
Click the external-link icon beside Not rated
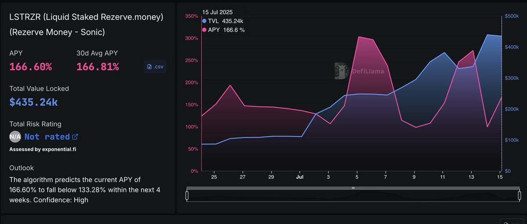75,137
